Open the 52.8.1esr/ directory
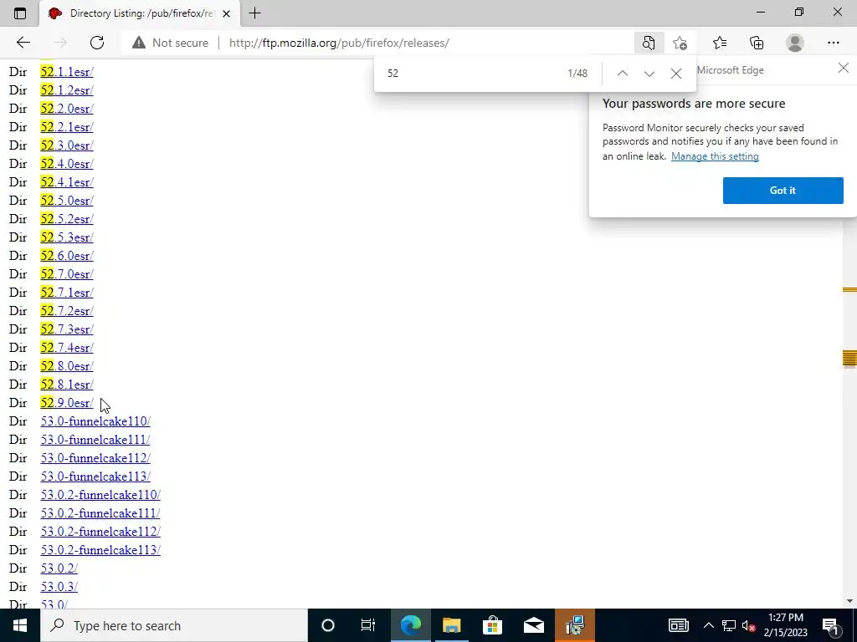The width and height of the screenshot is (857, 642). [x=67, y=385]
